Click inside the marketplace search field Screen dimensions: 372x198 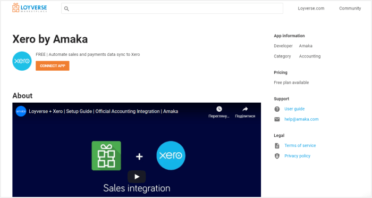coord(172,9)
